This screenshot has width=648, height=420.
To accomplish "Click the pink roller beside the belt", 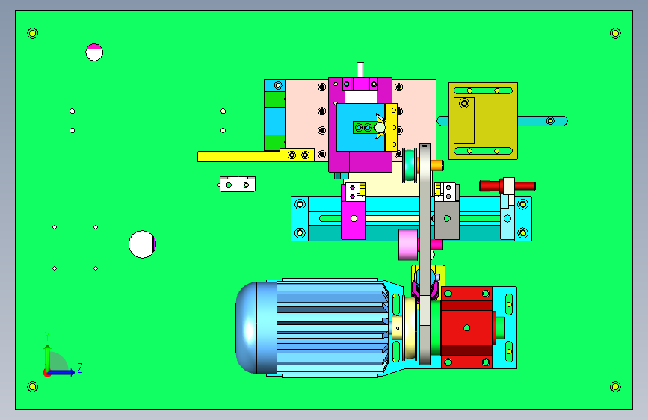I will 408,244.
